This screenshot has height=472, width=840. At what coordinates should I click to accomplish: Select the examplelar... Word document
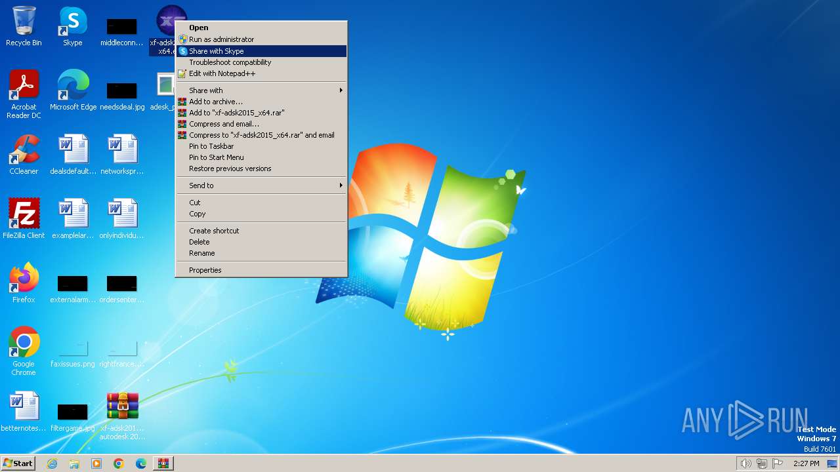[x=73, y=219]
